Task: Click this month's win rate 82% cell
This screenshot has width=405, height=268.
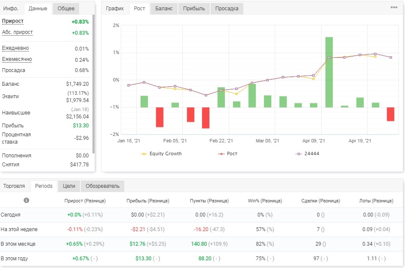Action: 265,244
